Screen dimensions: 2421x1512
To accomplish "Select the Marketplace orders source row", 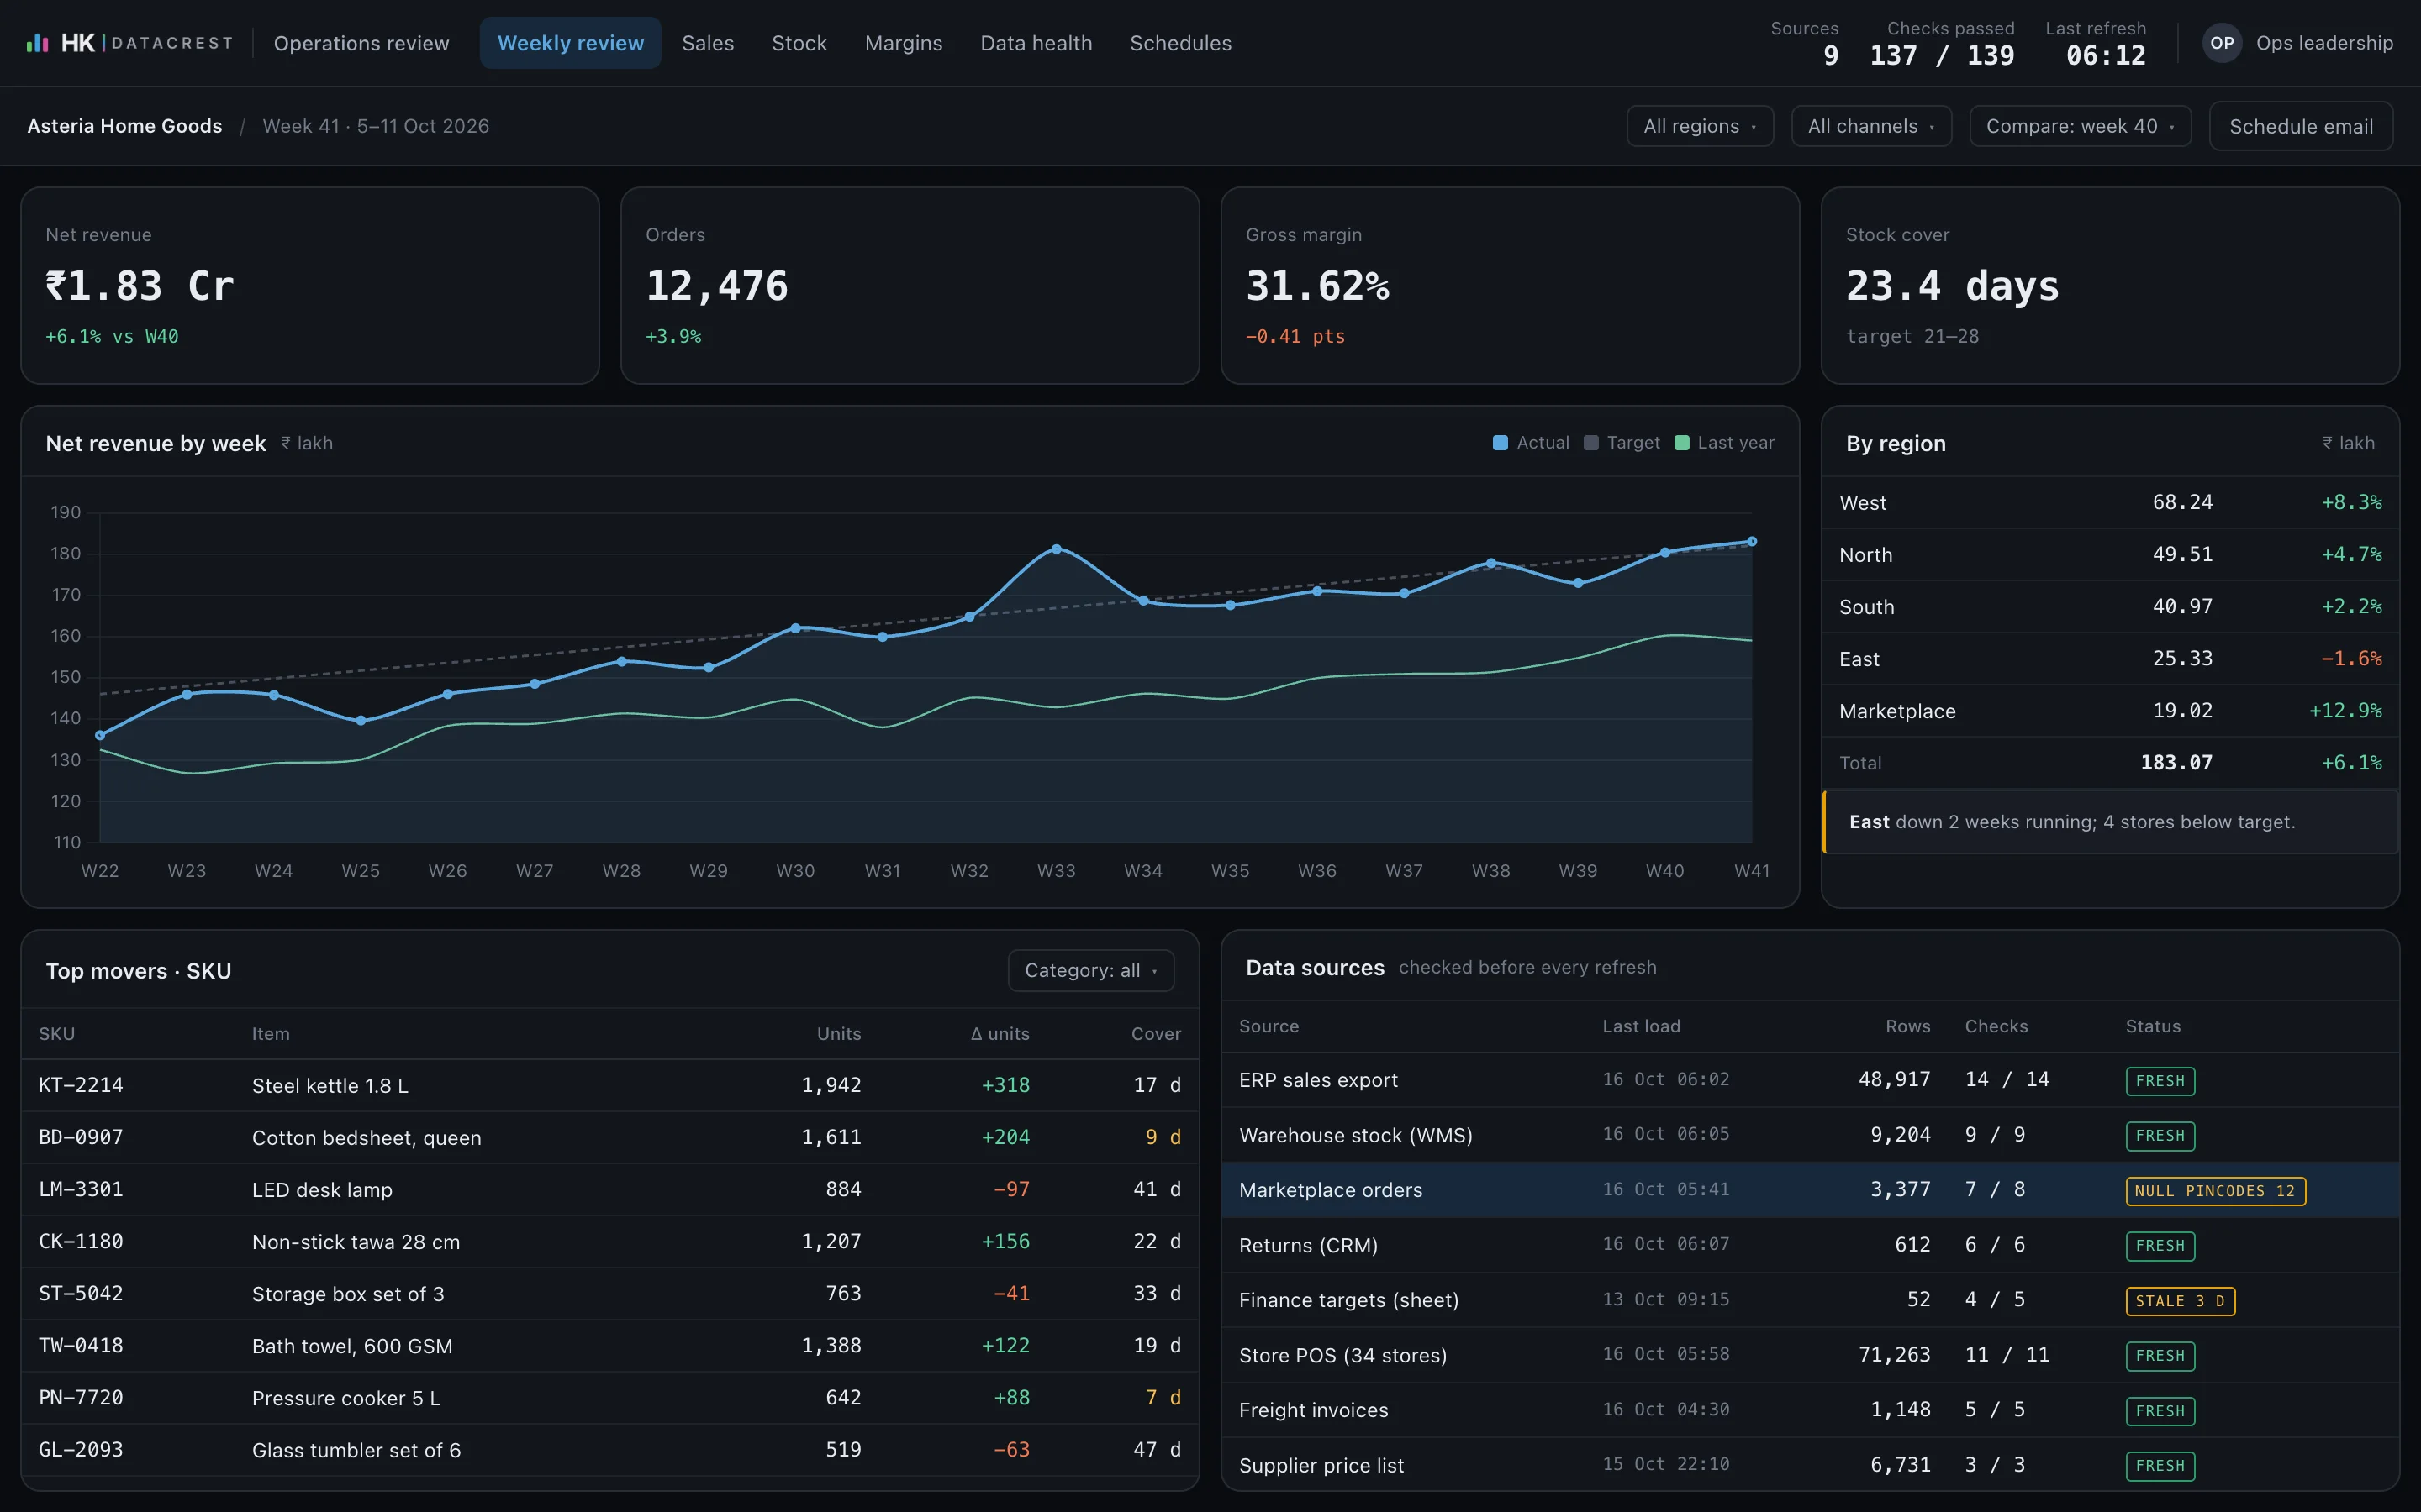I will [x=1810, y=1190].
